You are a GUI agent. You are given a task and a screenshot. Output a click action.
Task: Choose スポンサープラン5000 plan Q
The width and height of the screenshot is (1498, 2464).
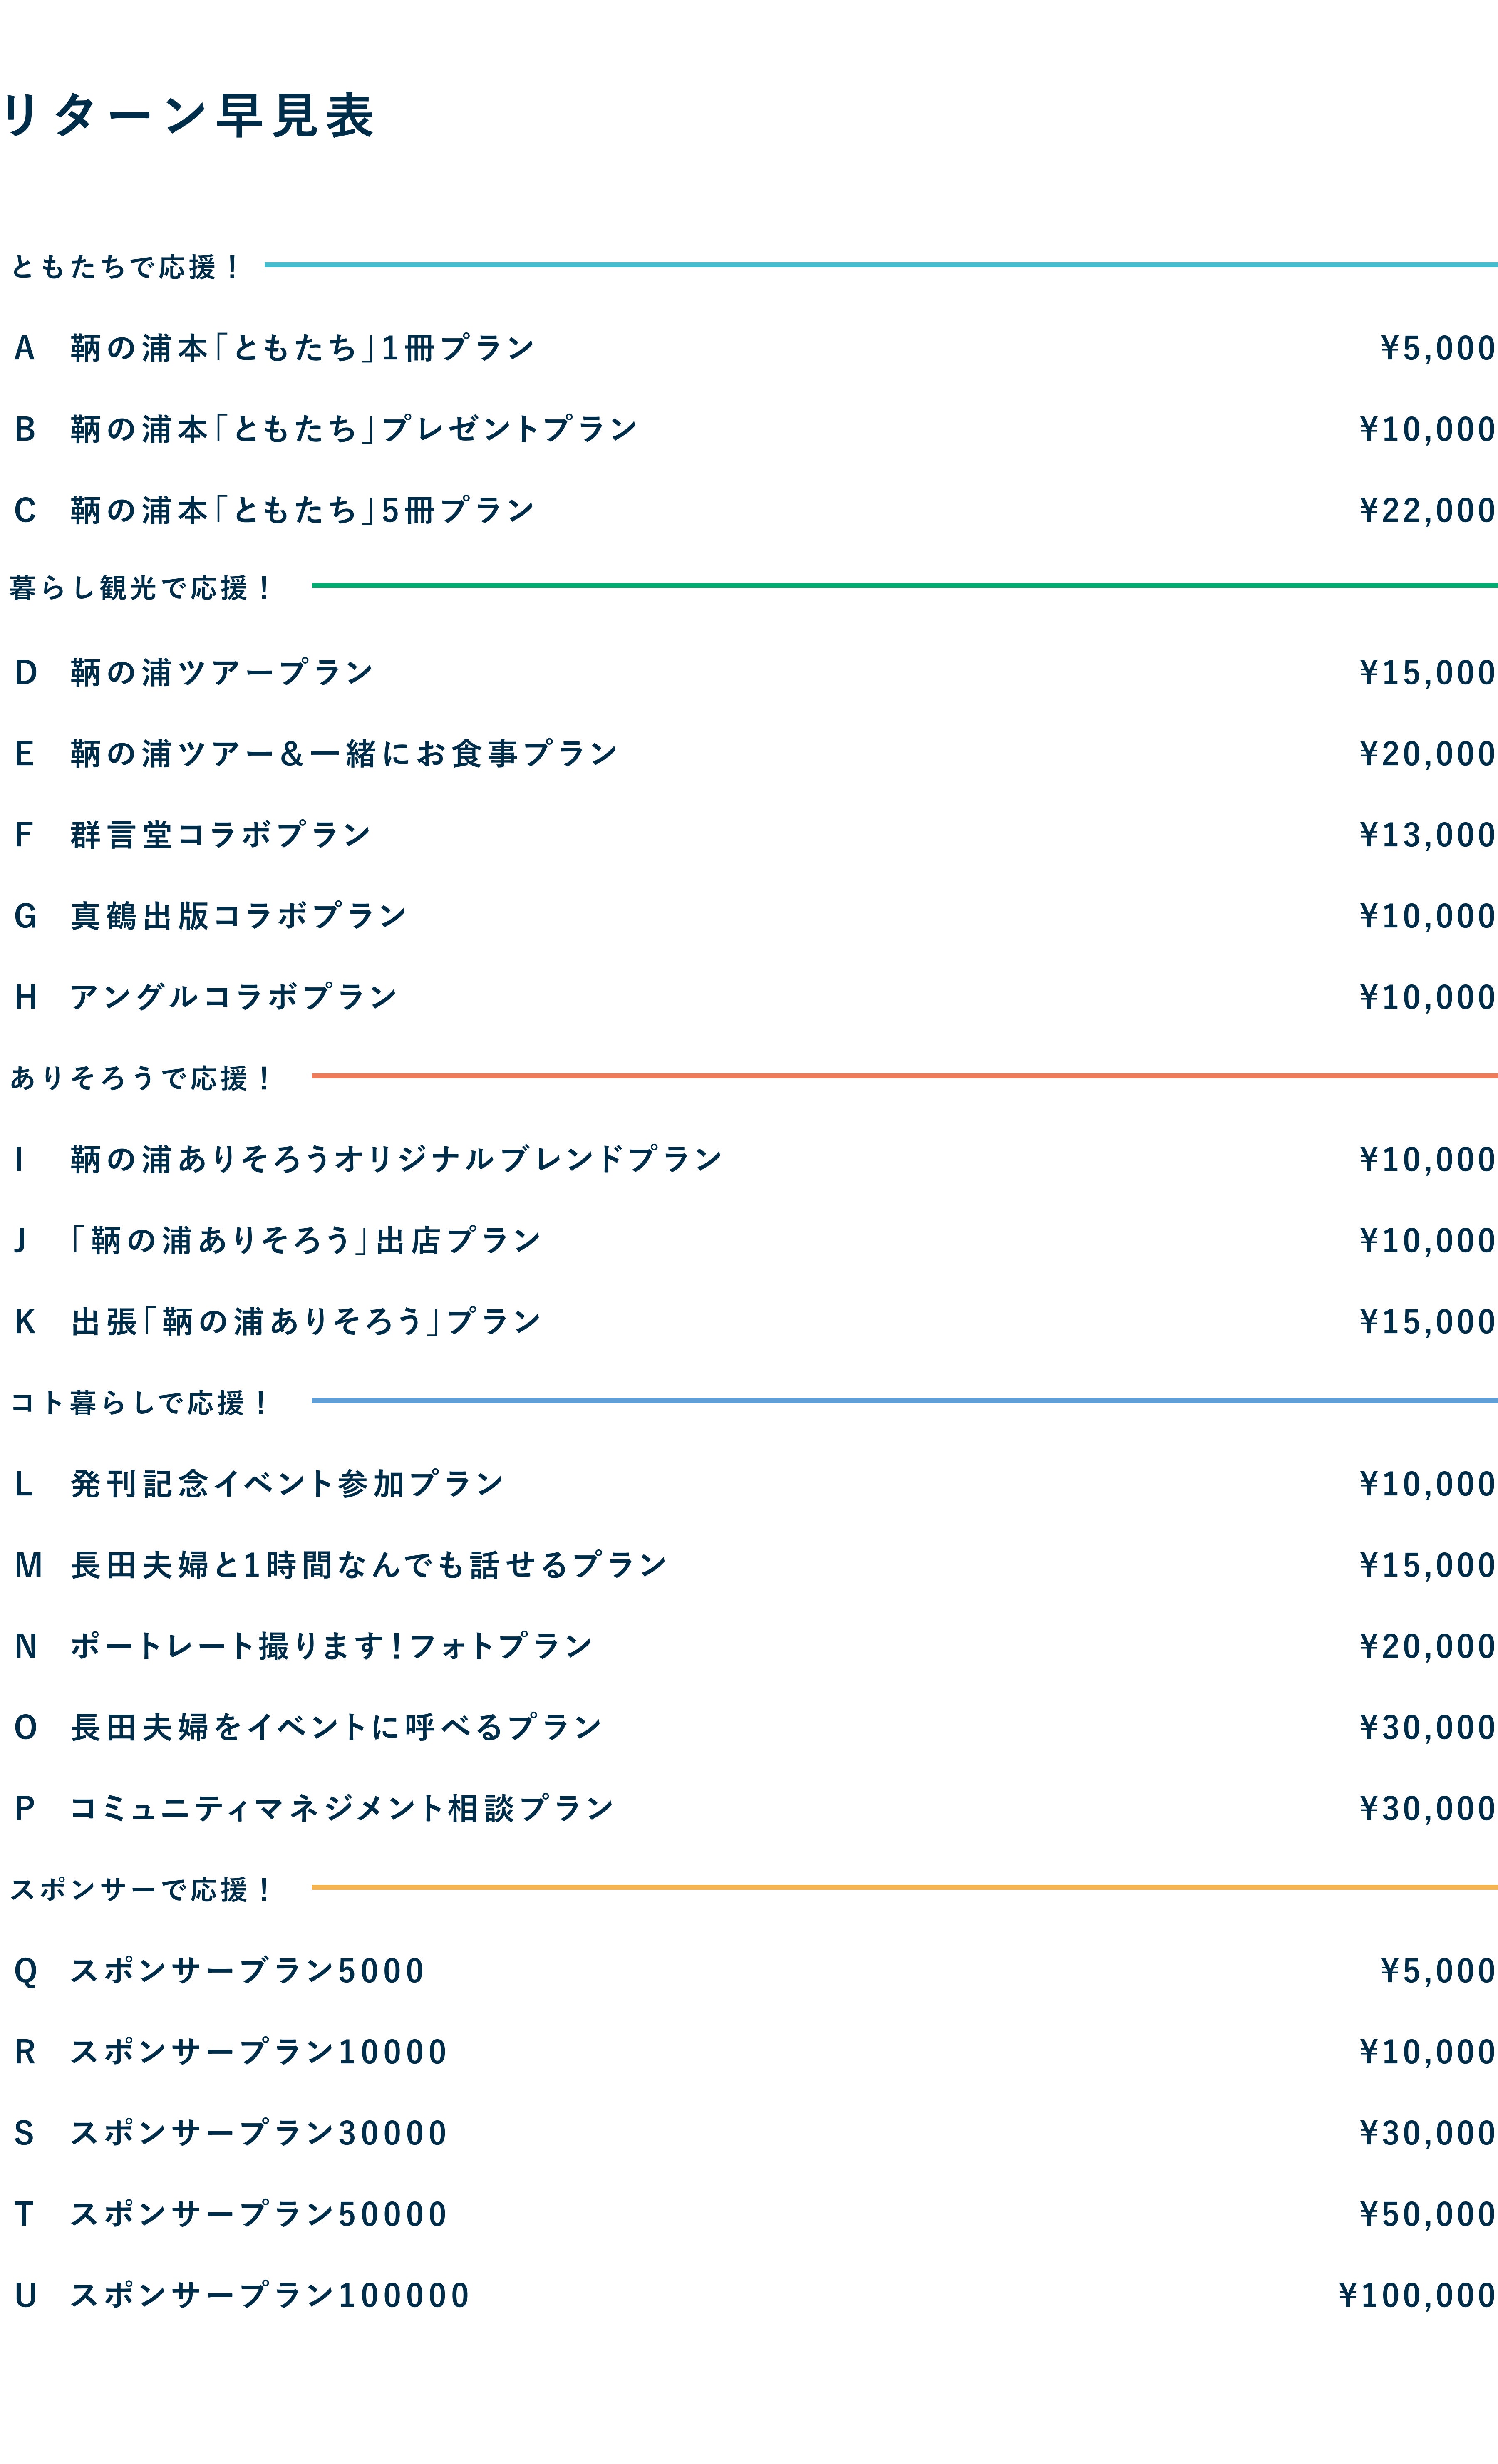click(247, 1970)
